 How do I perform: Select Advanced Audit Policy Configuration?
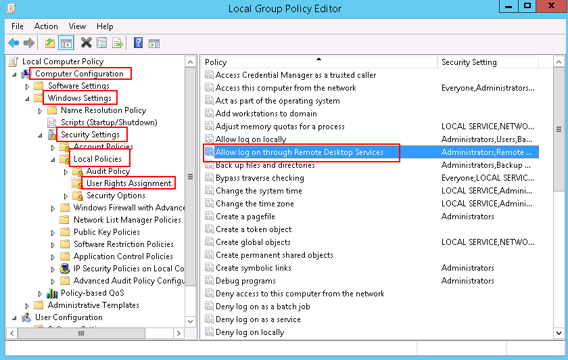pos(129,281)
